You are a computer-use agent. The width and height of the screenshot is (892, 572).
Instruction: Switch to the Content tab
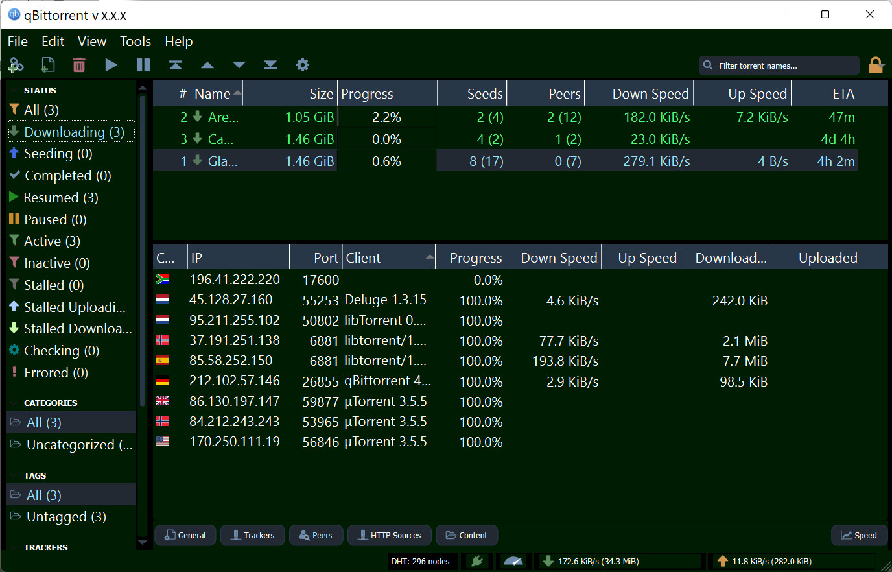(467, 535)
